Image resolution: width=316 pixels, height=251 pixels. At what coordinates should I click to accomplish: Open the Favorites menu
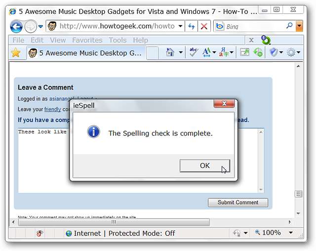tap(87, 40)
